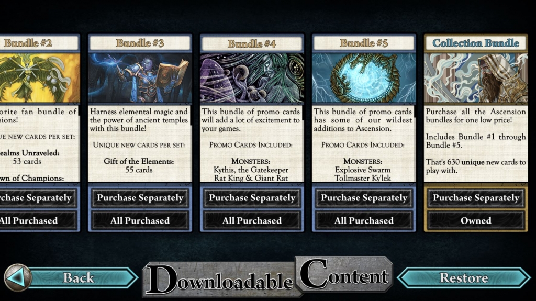
Task: Click the Back arrow icon
Action: click(17, 277)
